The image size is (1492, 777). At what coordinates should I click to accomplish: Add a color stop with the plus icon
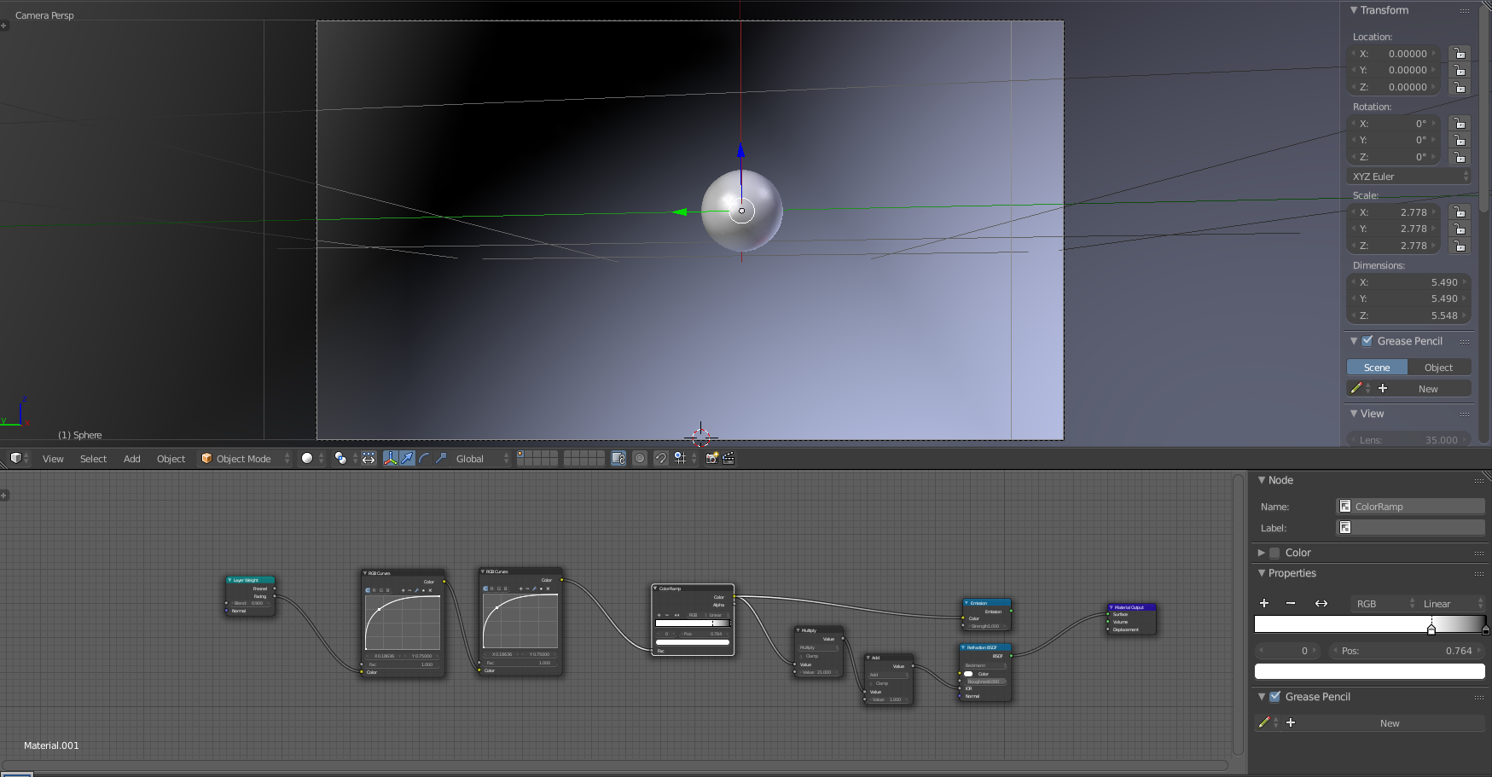tap(1264, 603)
